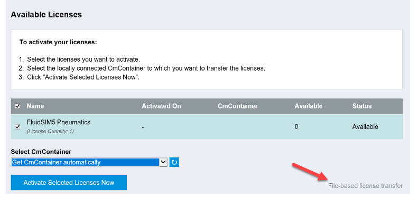Click instruction step 3 about Activate Selected Licenses
Image resolution: width=418 pixels, height=199 pixels.
pos(79,78)
